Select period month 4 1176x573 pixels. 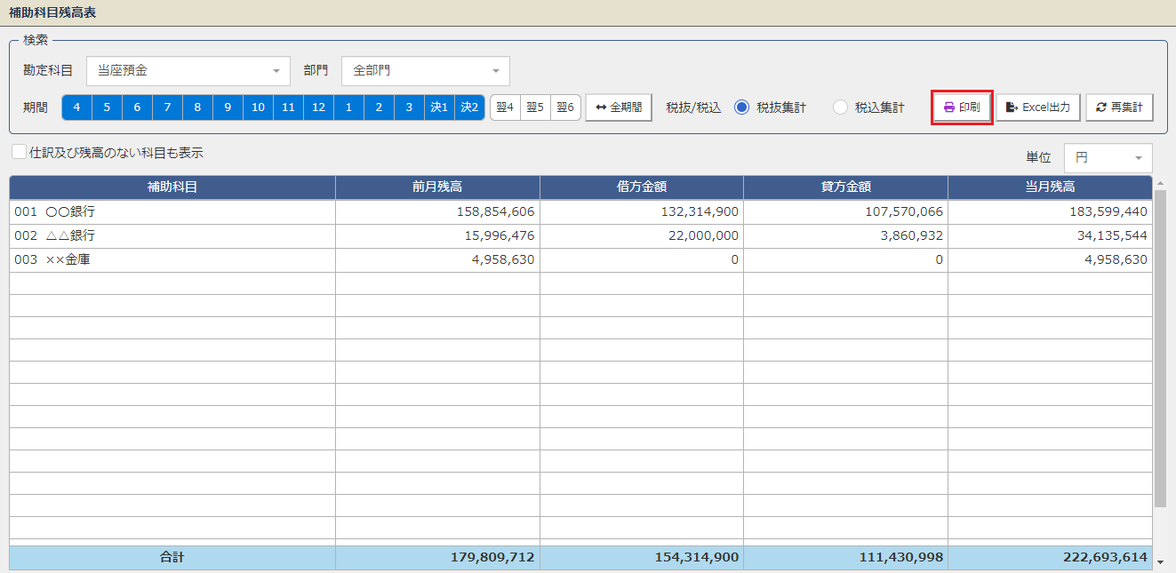(76, 107)
